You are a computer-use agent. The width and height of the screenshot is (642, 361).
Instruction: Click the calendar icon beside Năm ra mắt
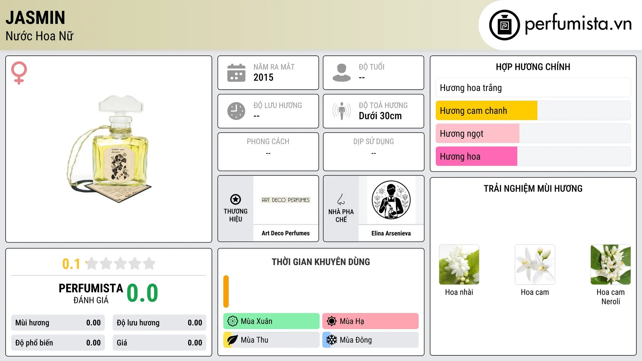coord(236,73)
